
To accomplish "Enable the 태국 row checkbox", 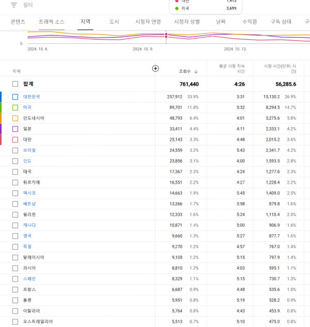I will [x=15, y=172].
